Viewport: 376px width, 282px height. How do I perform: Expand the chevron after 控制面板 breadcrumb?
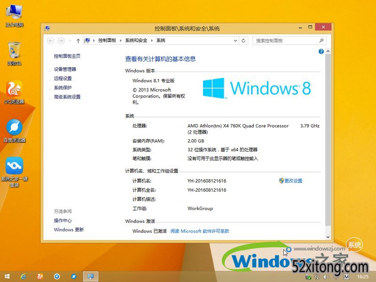121,40
